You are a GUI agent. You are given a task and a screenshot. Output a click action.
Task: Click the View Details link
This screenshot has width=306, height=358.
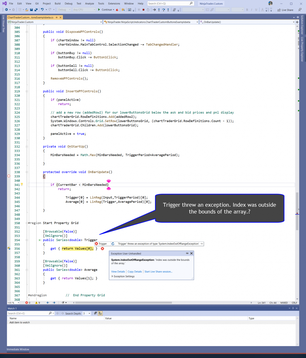[x=118, y=272]
